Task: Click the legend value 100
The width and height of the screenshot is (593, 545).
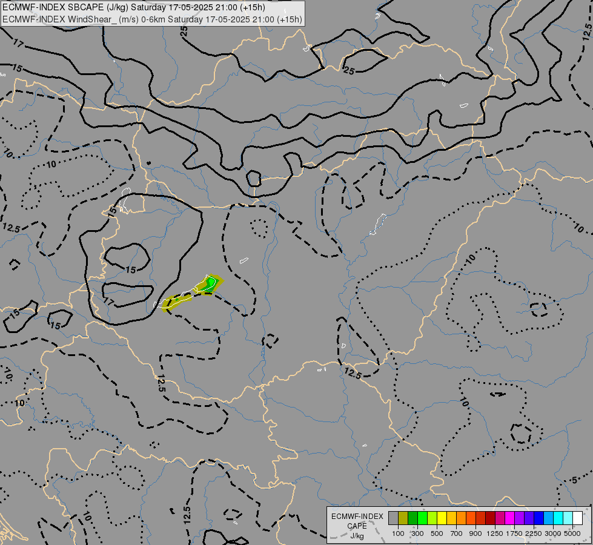Action: tap(398, 533)
